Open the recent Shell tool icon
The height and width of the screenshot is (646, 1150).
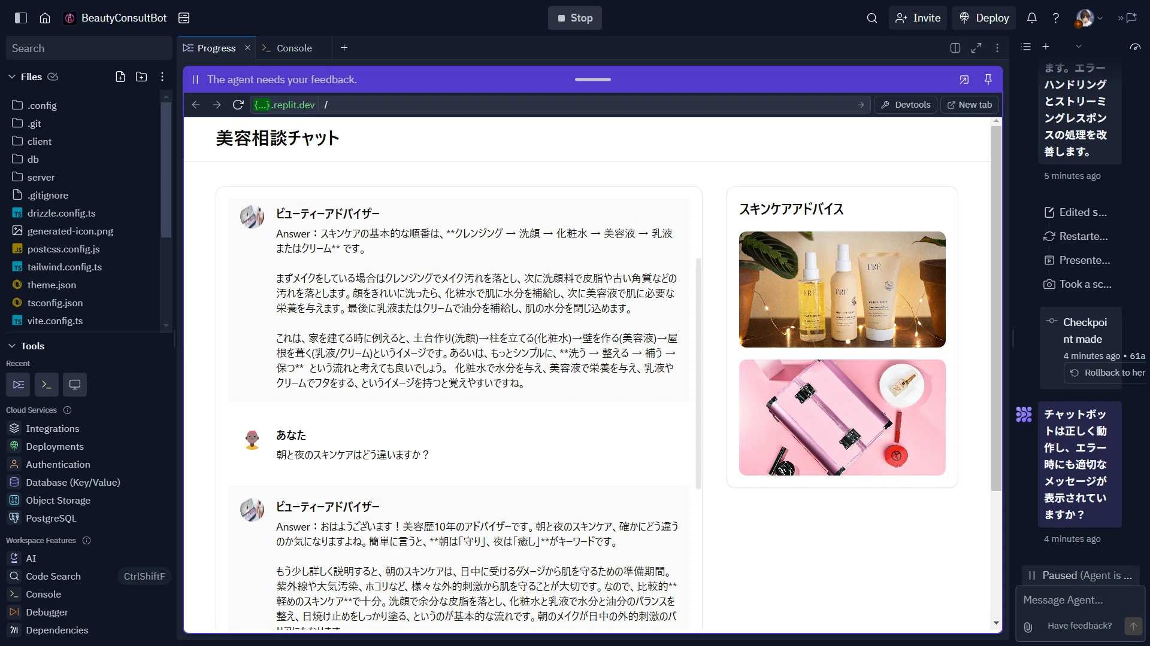click(x=47, y=385)
